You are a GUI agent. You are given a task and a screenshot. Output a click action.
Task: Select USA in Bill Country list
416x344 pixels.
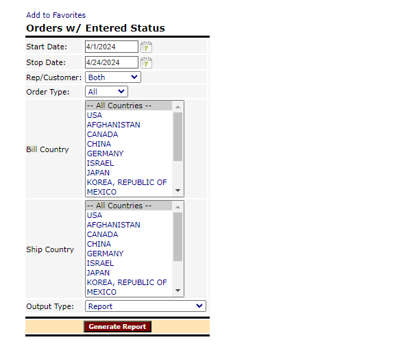(x=95, y=115)
